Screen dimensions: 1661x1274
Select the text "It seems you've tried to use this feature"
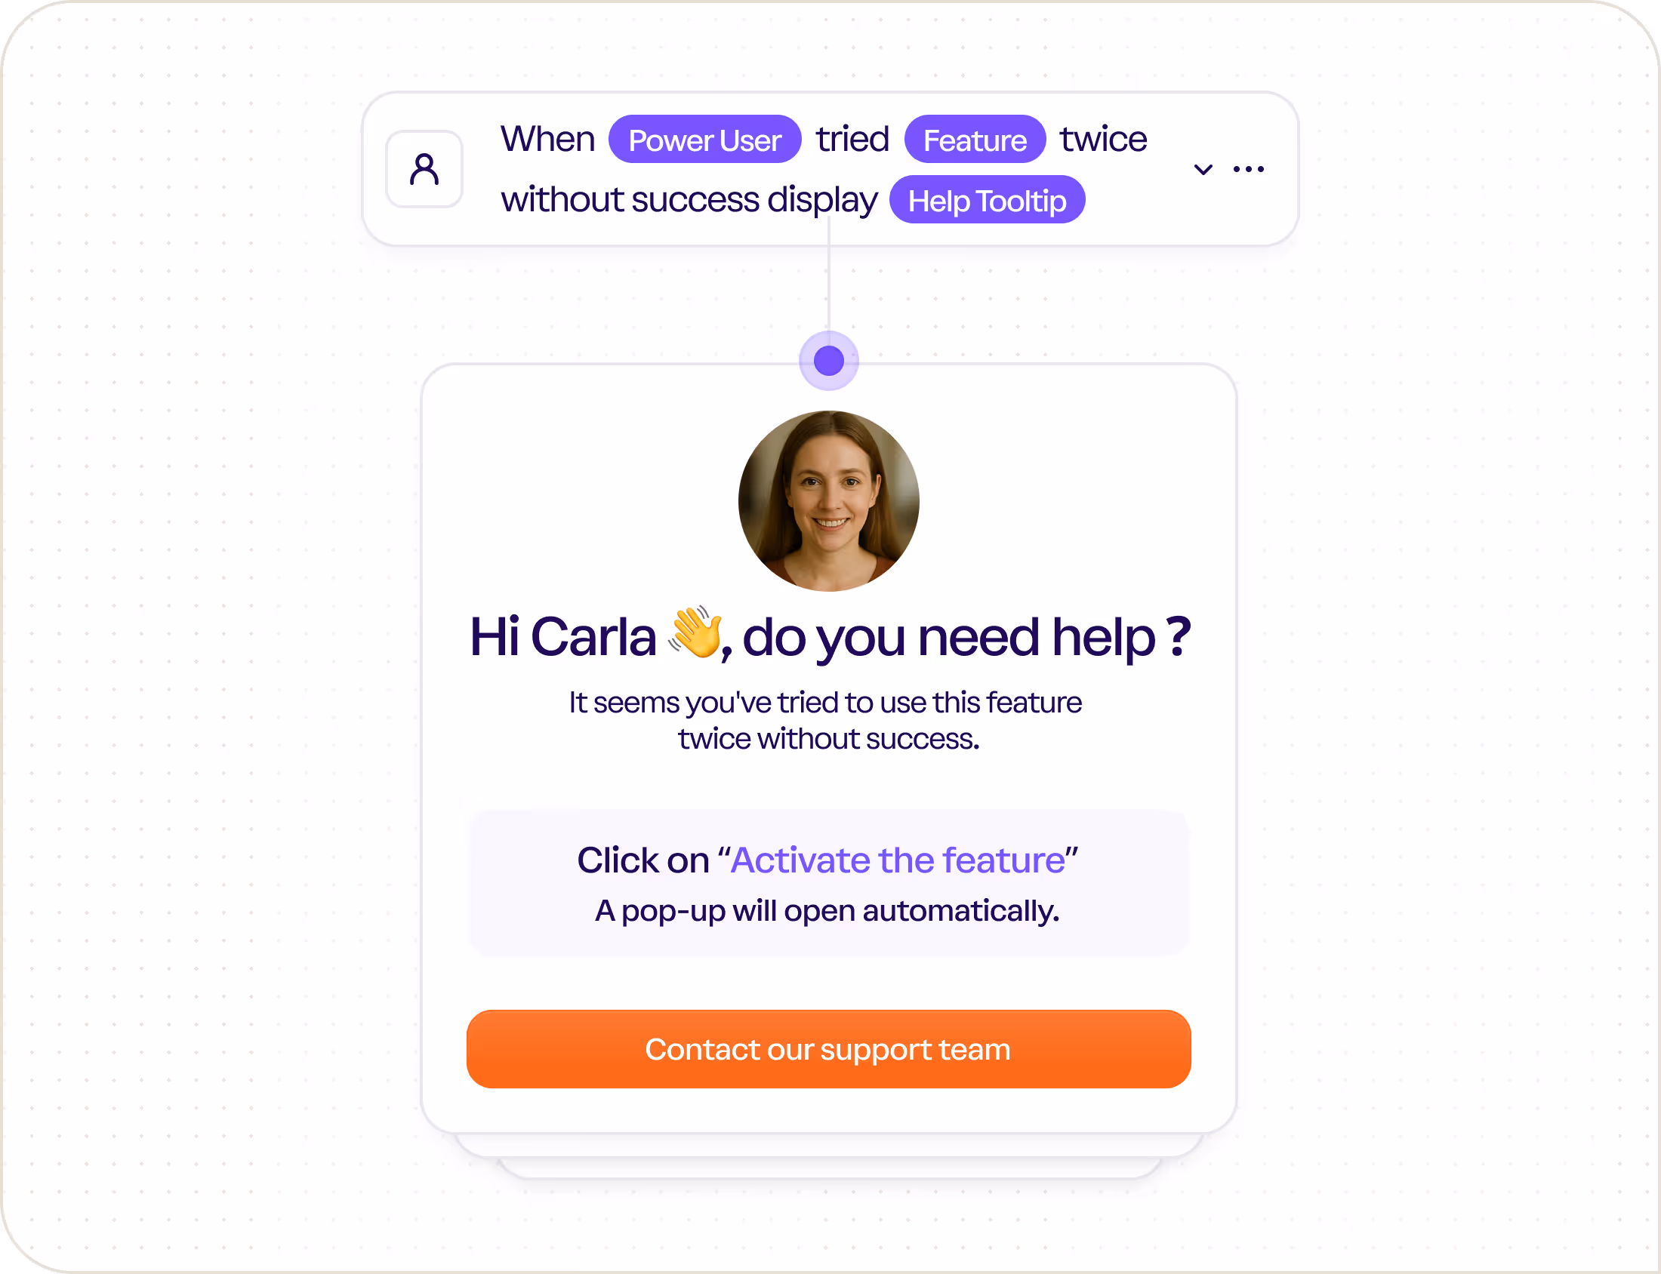click(x=825, y=703)
